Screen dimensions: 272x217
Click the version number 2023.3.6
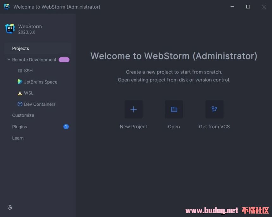(x=27, y=32)
